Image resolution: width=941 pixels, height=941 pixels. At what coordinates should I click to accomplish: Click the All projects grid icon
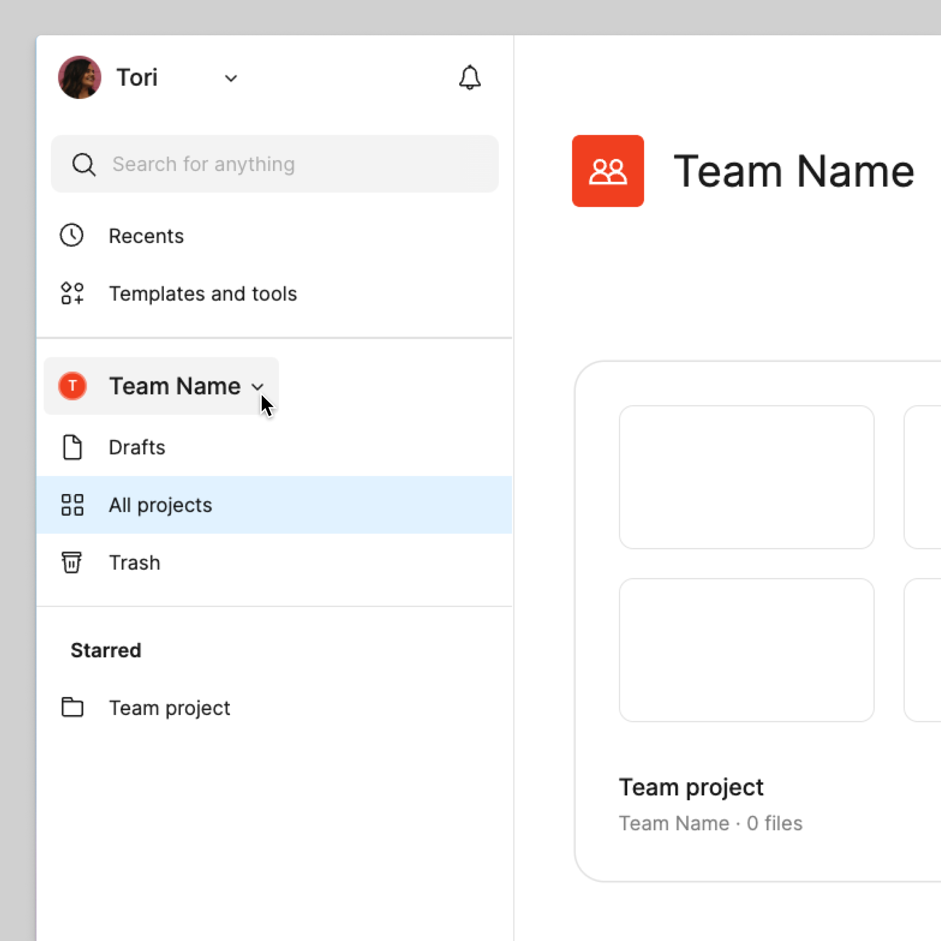(x=72, y=505)
